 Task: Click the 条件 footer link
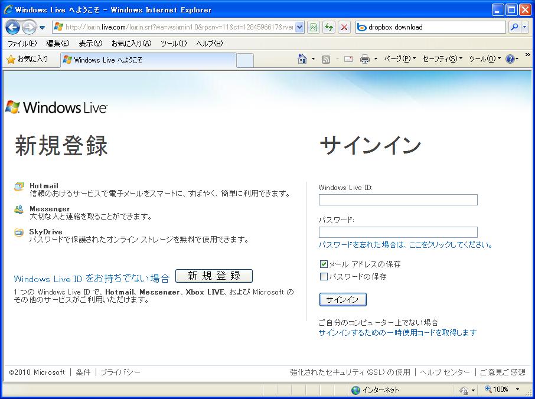pos(83,372)
